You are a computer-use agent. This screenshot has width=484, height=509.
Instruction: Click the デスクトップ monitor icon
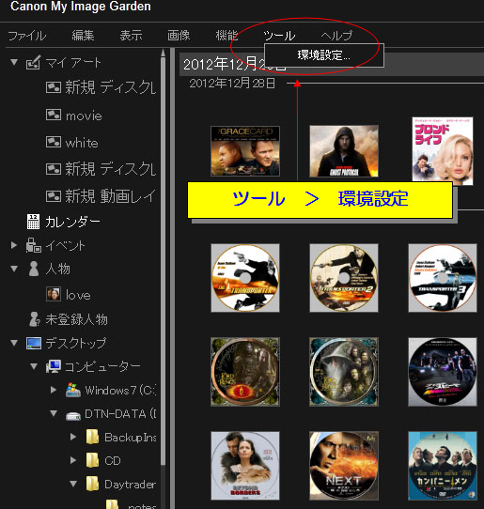click(x=34, y=343)
